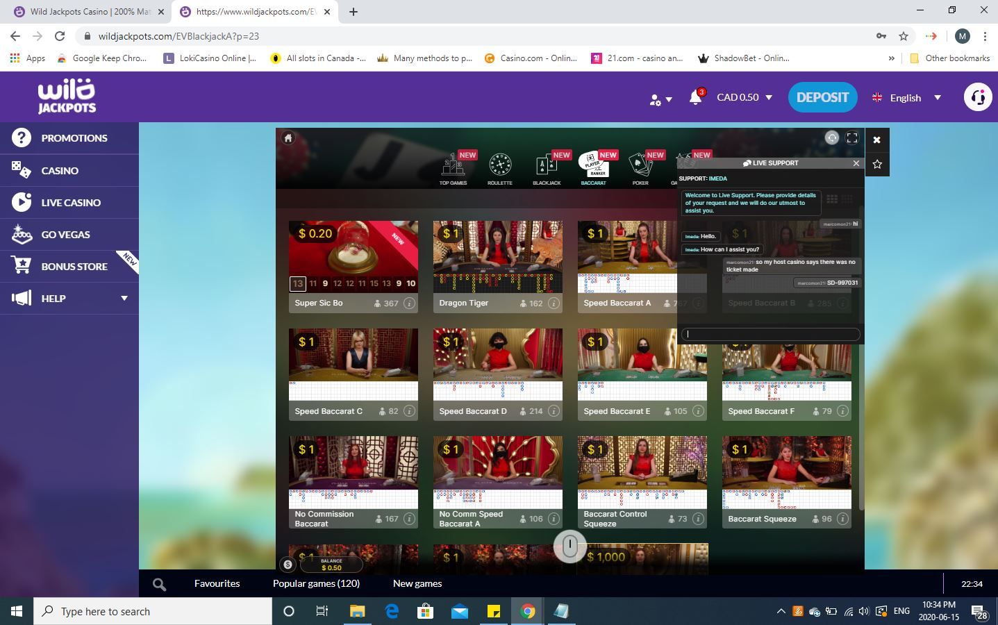Open File Explorer from the taskbar
998x625 pixels.
point(357,611)
